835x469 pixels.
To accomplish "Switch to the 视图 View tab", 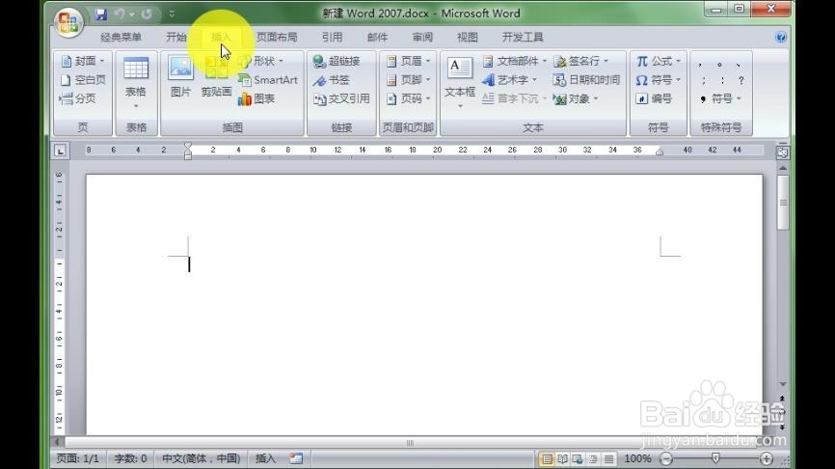I will click(468, 38).
